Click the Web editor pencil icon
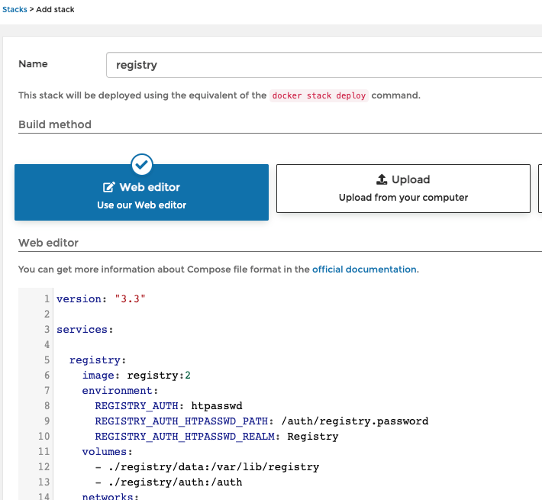 pyautogui.click(x=108, y=187)
